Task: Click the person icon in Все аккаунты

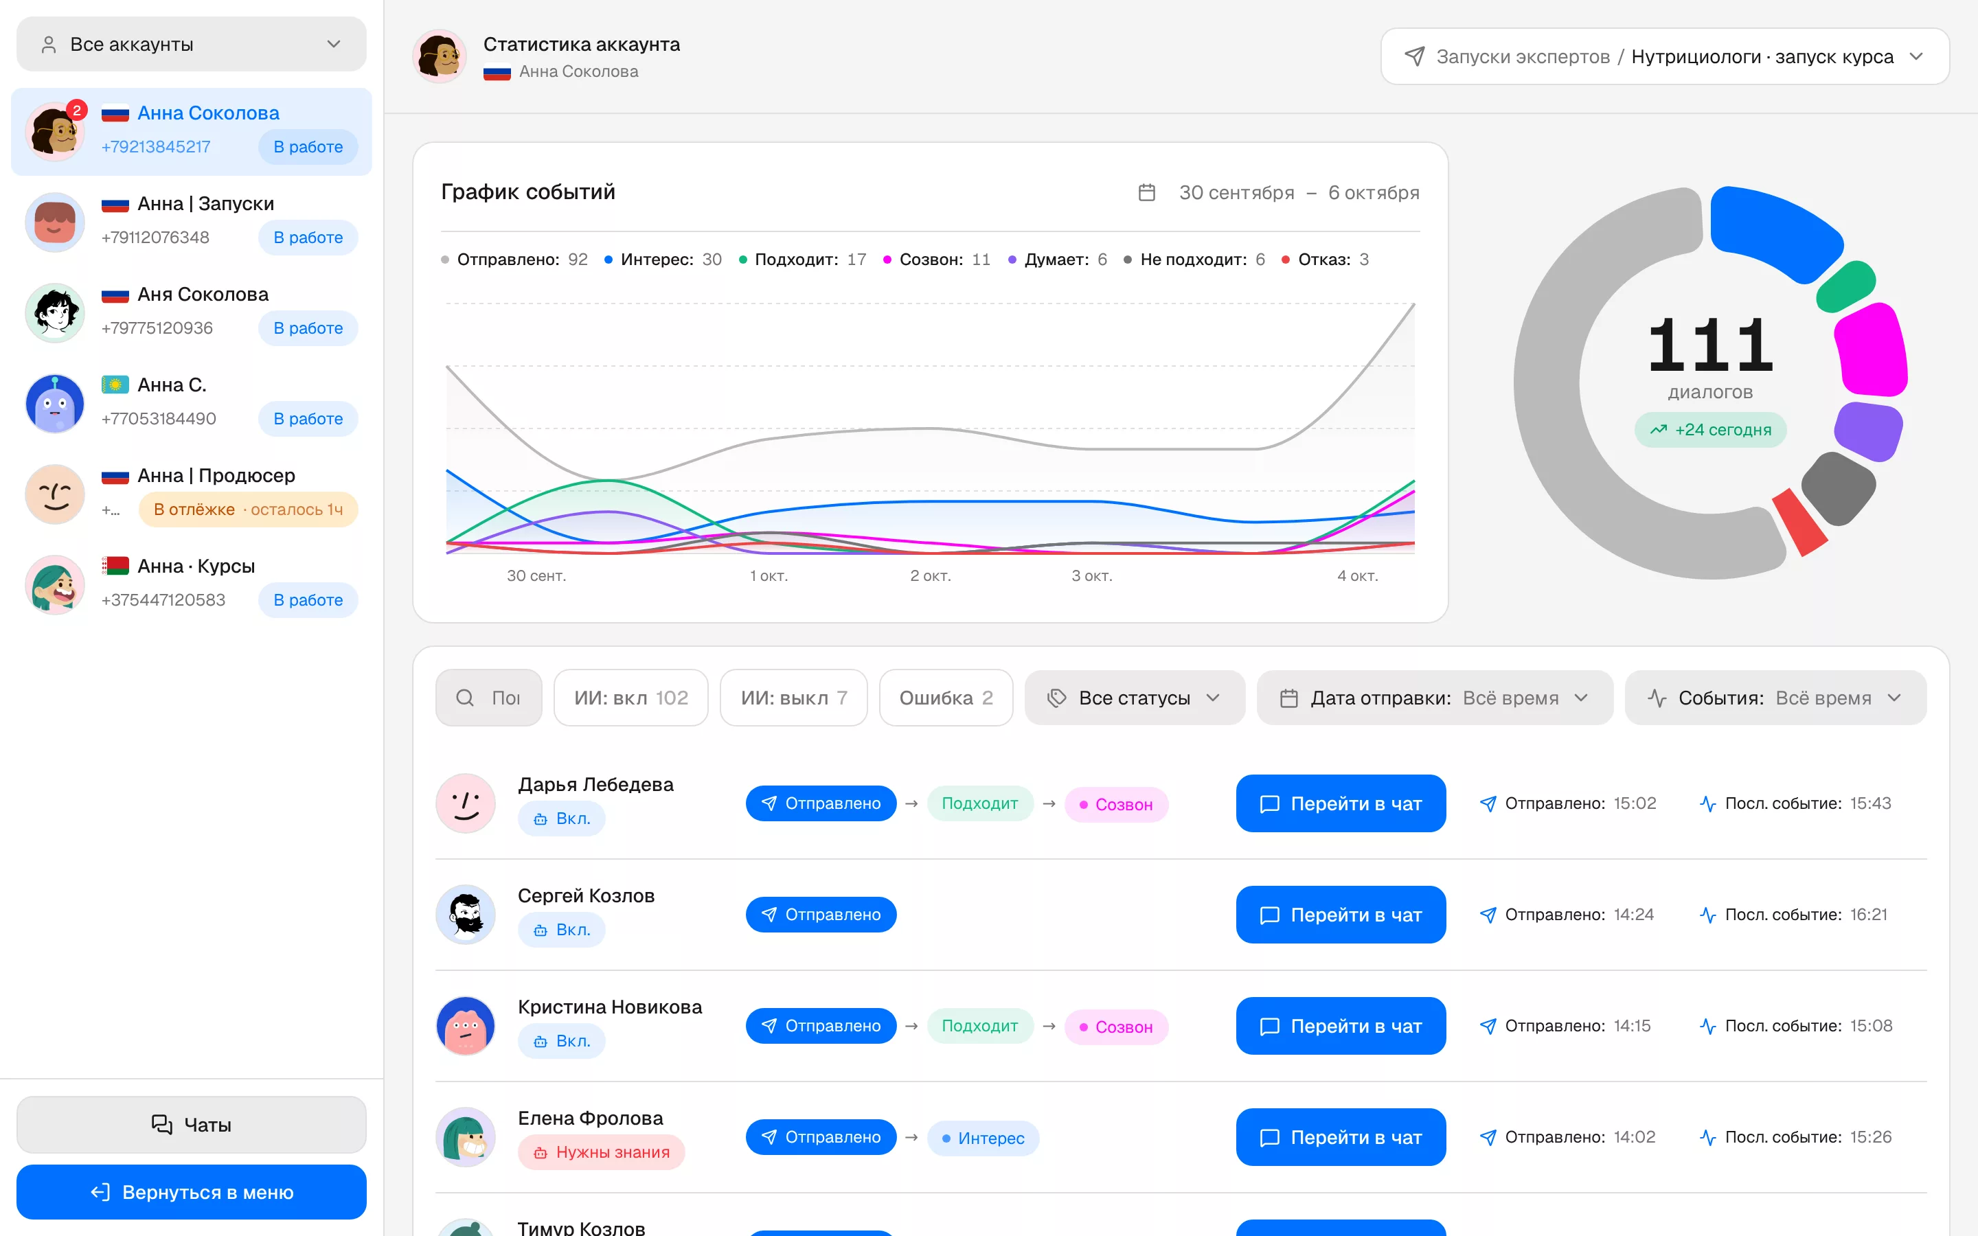Action: coord(49,44)
